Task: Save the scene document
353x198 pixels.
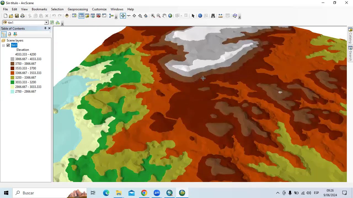Action: click(17, 16)
